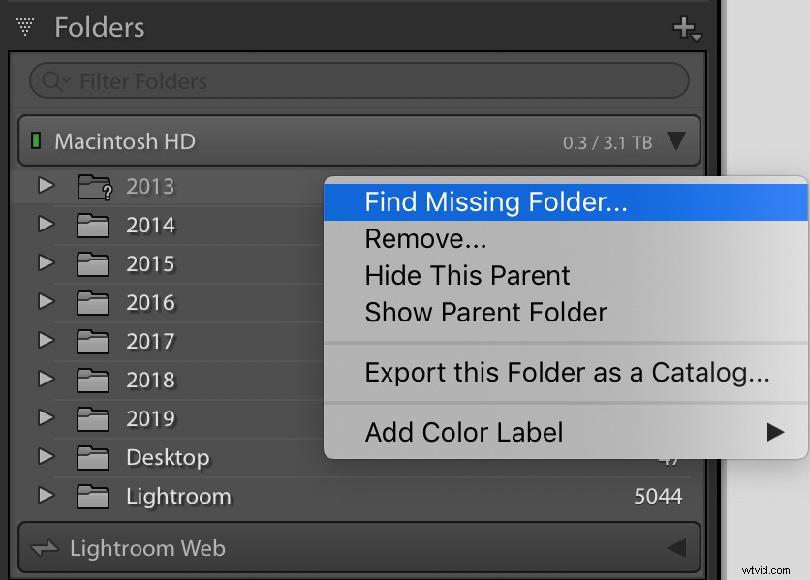This screenshot has width=810, height=580.
Task: Collapse the Folders panel with header triangle
Action: click(25, 27)
